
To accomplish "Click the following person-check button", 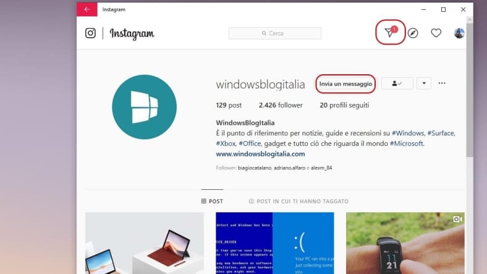I will (397, 83).
